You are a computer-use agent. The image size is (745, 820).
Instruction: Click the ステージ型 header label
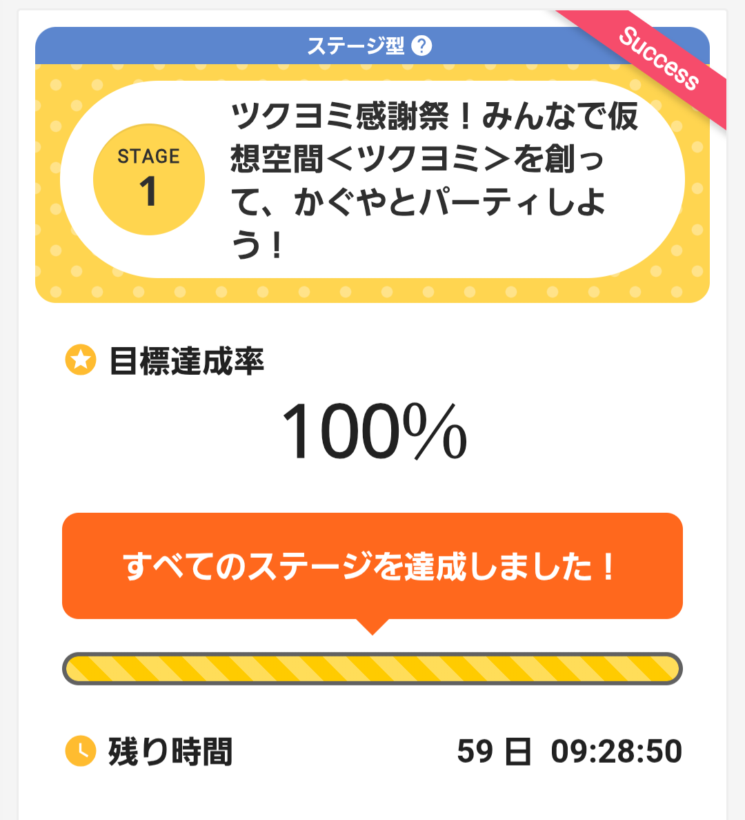(355, 46)
